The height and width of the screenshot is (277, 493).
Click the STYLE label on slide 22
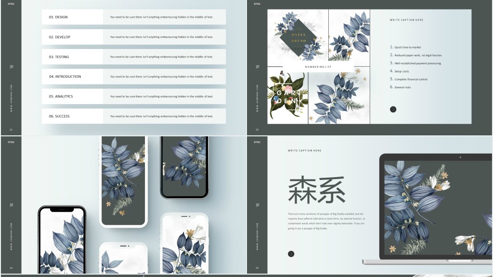click(x=11, y=4)
